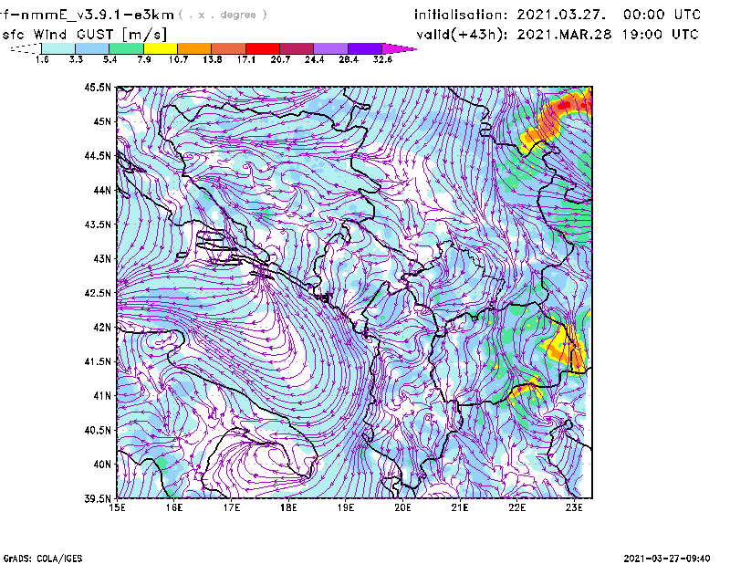This screenshot has height=564, width=730.
Task: Click the 45N latitude label
Action: (x=102, y=121)
